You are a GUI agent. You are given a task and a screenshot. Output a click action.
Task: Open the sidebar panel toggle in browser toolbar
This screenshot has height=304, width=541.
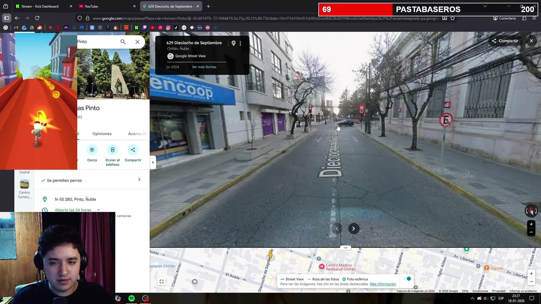pyautogui.click(x=7, y=18)
